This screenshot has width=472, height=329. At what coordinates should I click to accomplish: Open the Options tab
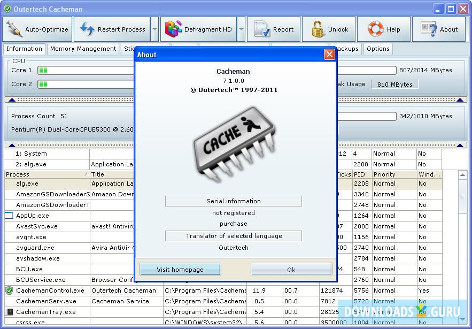click(378, 49)
